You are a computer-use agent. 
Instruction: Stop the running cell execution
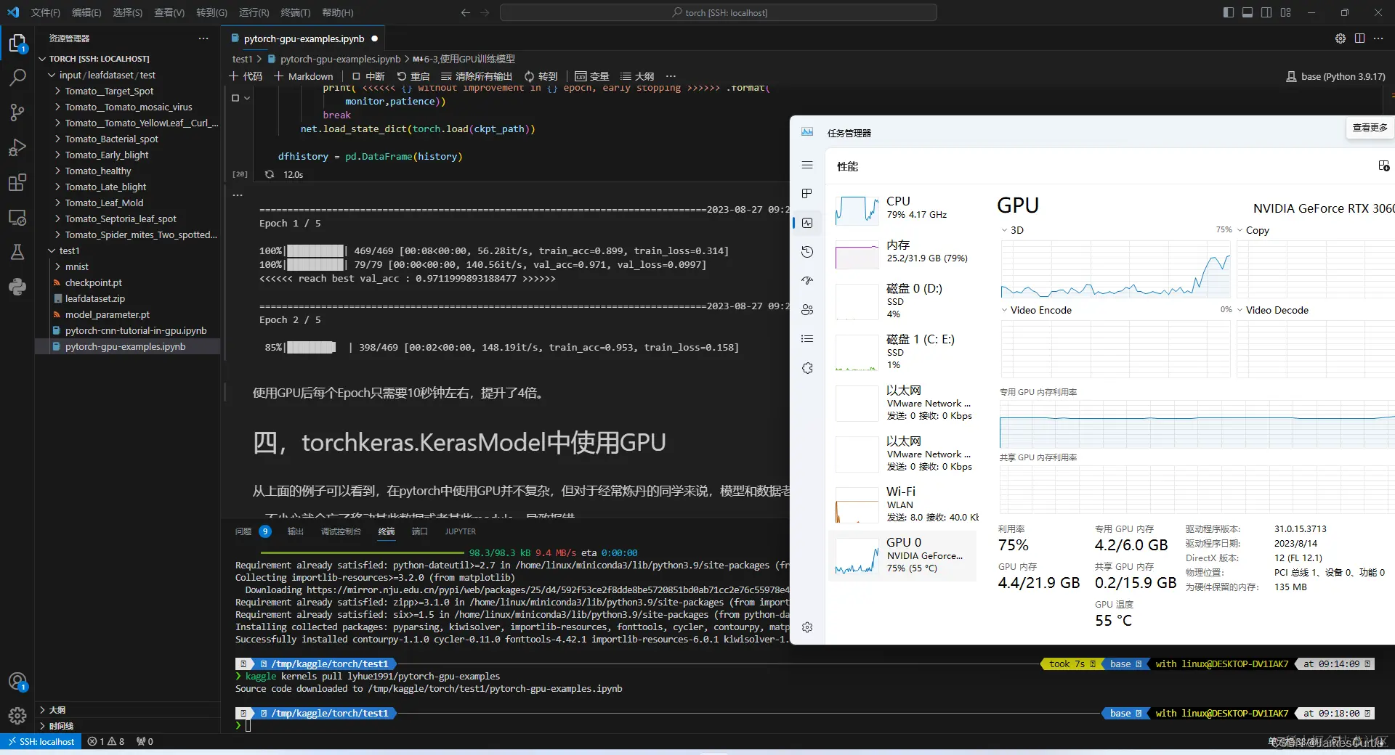pos(235,98)
